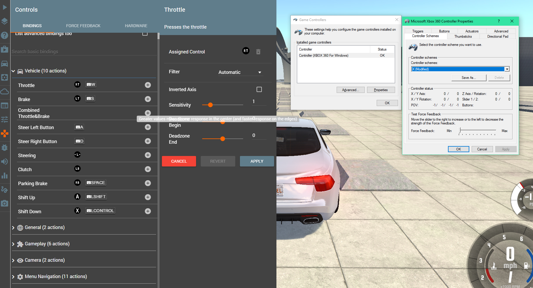This screenshot has width=533, height=288.
Task: Click the red CANCEL button
Action: click(x=179, y=161)
